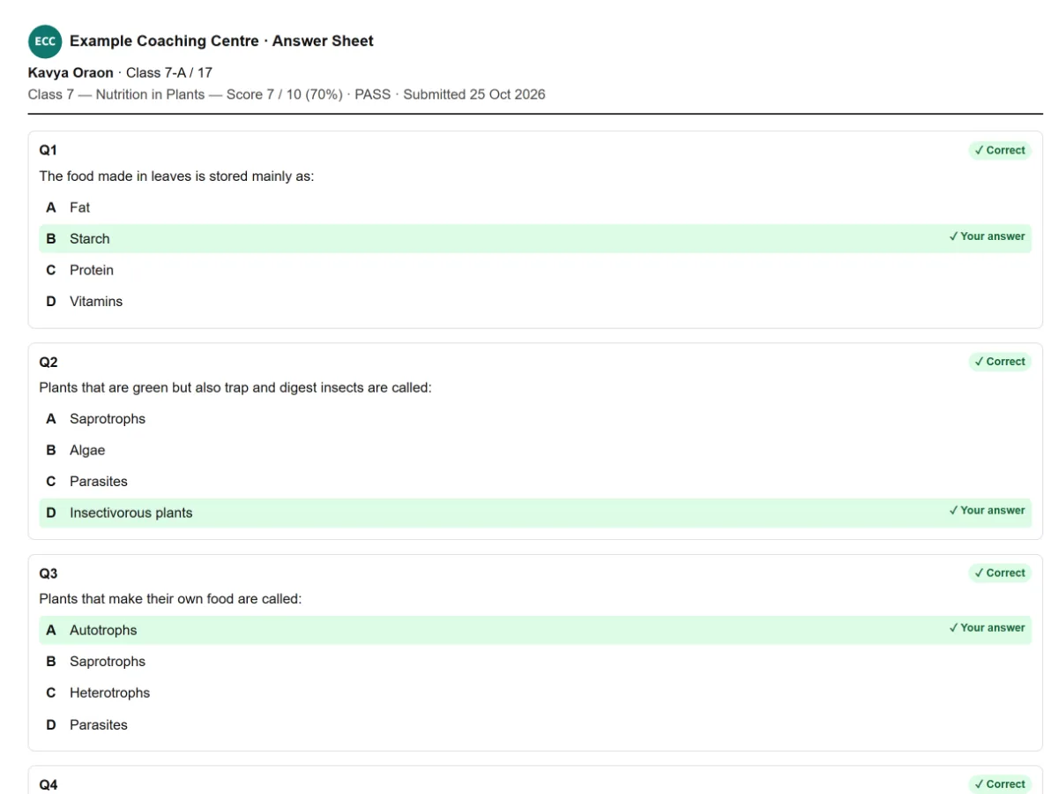Click the "Class 7 — Nutrition in Plants" title
The height and width of the screenshot is (794, 1058).
(116, 94)
